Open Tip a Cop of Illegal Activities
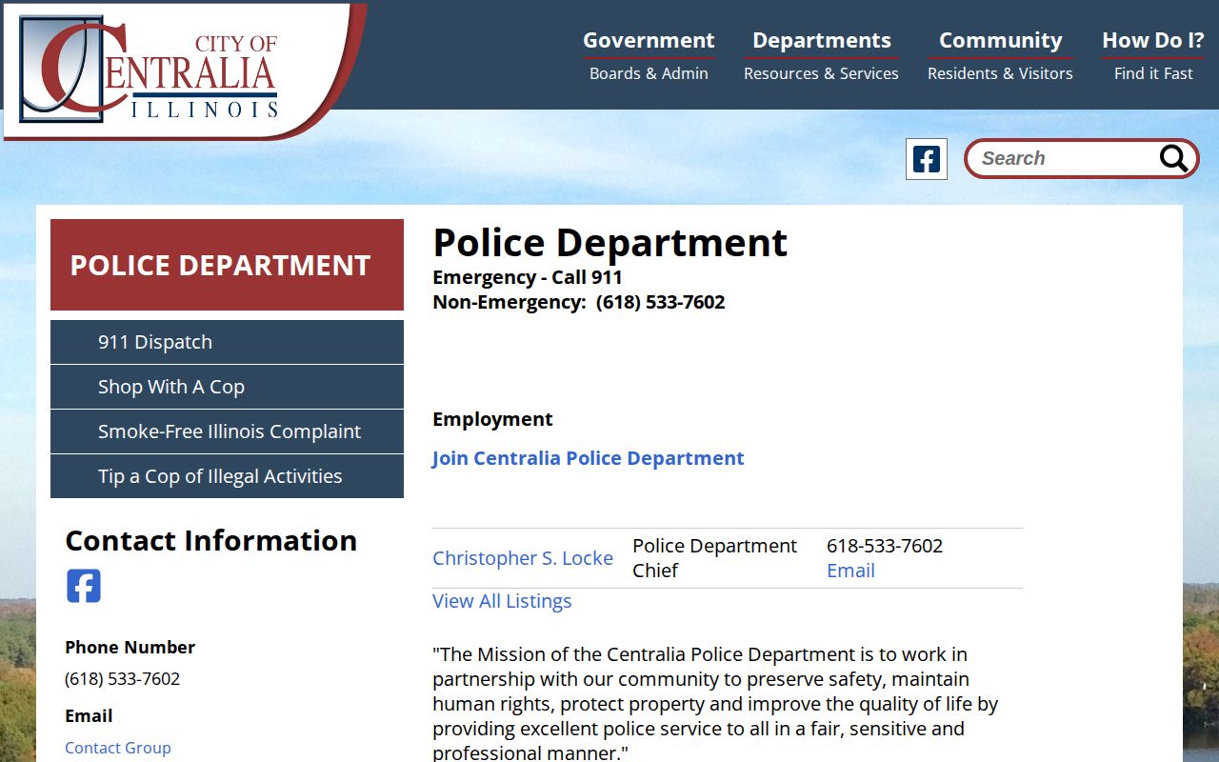Screen dimensions: 1219x762 pos(227,476)
